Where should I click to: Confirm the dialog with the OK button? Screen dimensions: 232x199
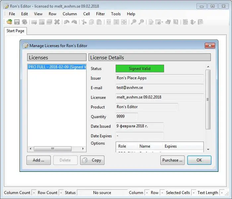(199, 160)
